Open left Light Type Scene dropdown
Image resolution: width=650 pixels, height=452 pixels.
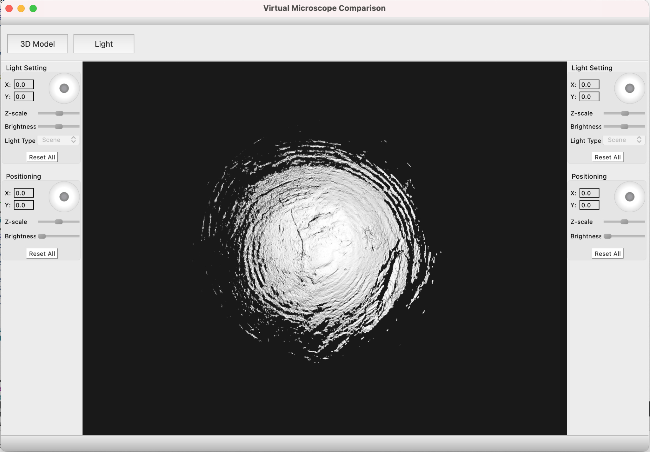[59, 140]
